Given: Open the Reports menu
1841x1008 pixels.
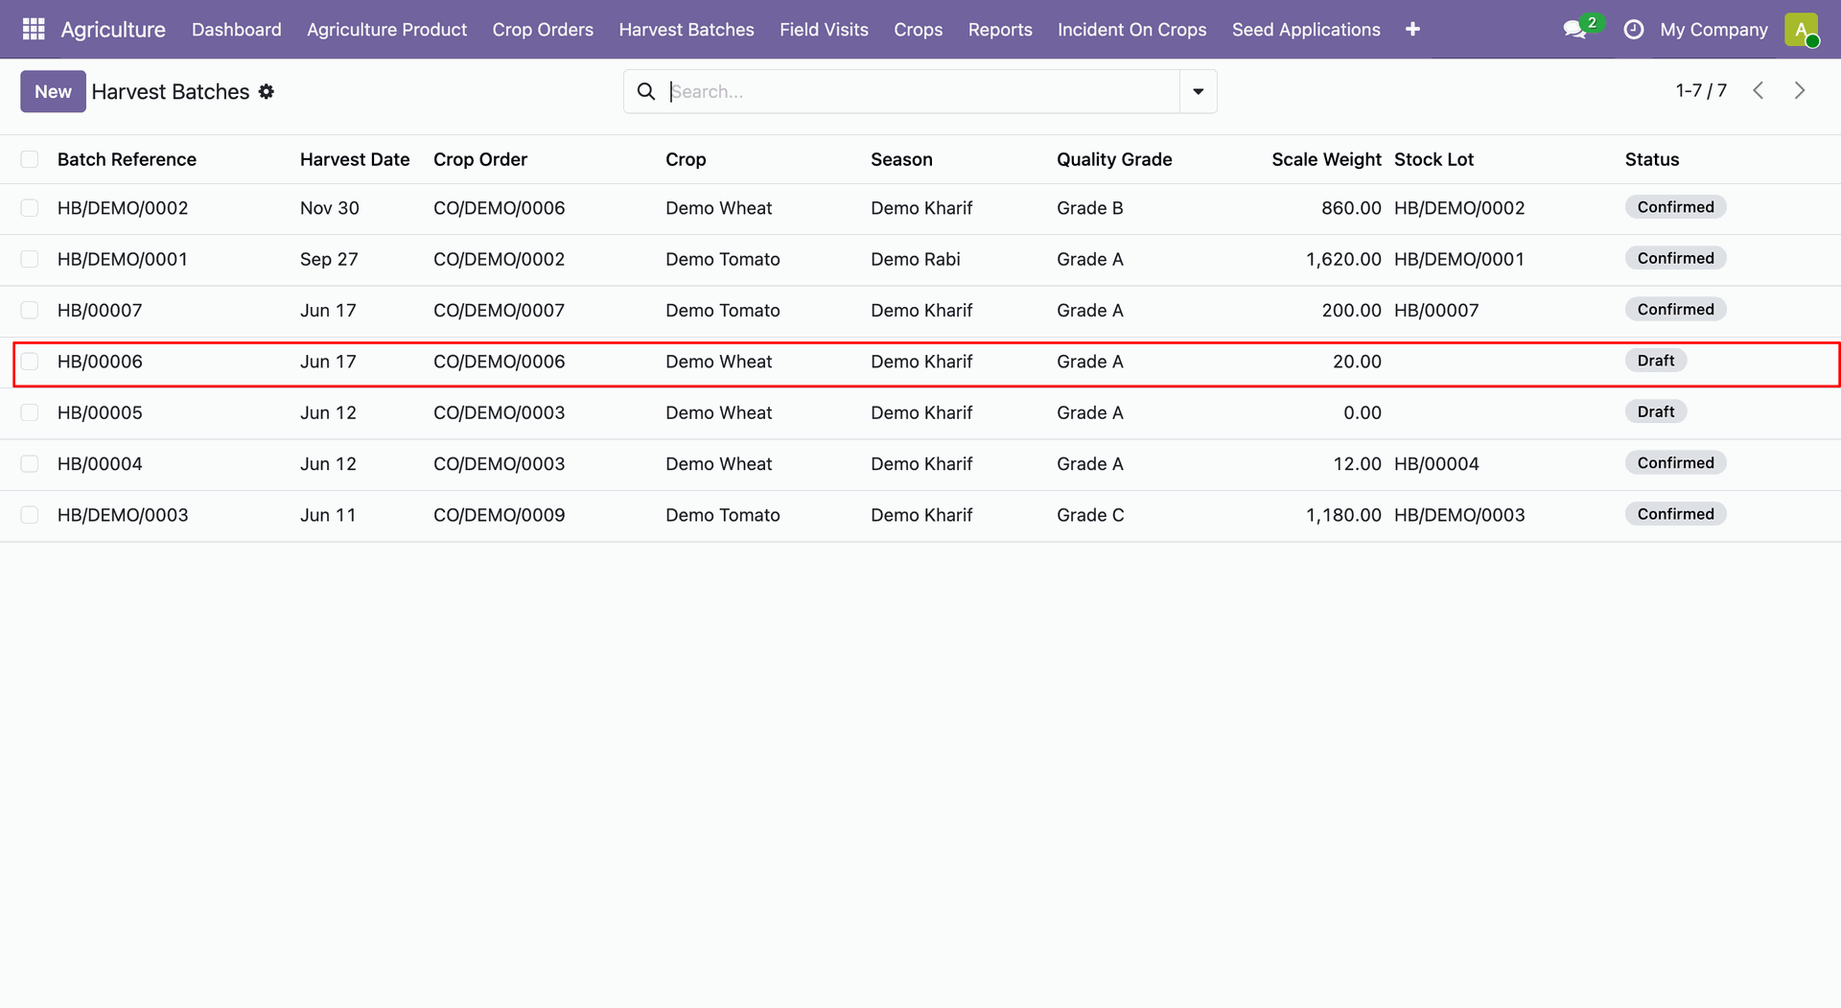Looking at the screenshot, I should [1000, 30].
